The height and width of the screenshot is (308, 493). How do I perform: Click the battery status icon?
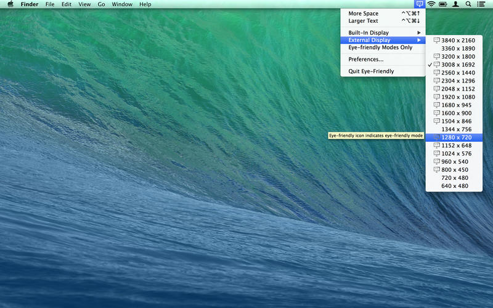(443, 4)
